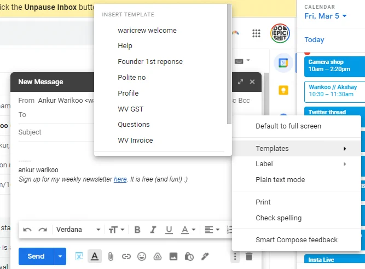Screen dimensions: 365x269
Task: Insert signature with the pen icon
Action: point(205,256)
